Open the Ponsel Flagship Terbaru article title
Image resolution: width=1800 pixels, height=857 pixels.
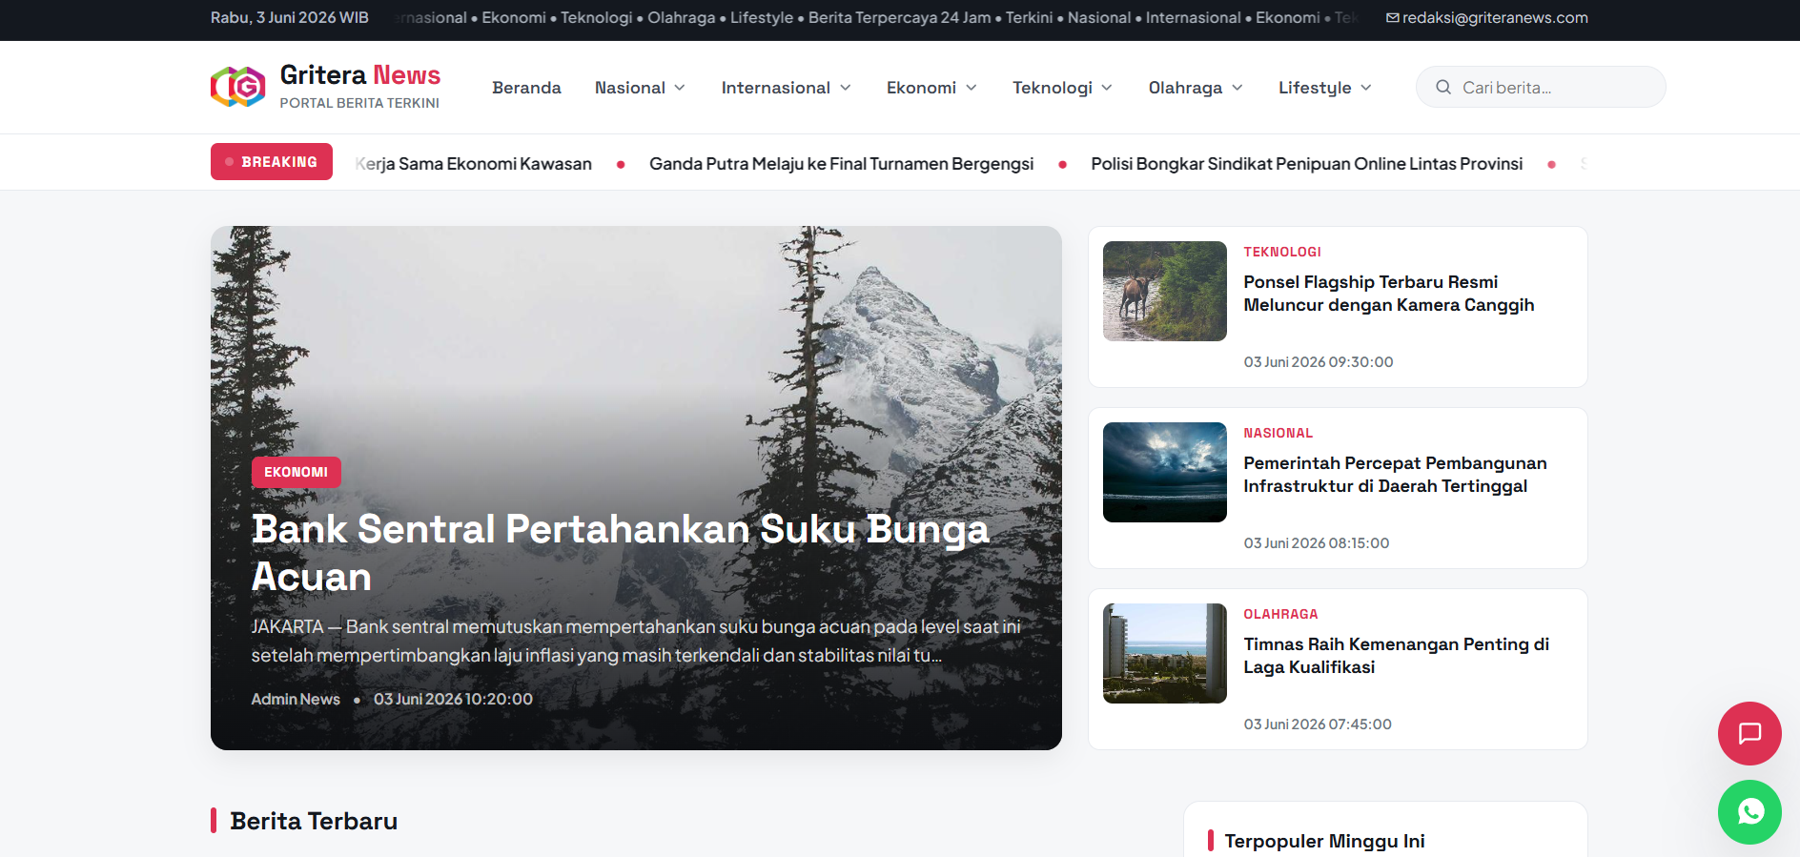(1389, 294)
